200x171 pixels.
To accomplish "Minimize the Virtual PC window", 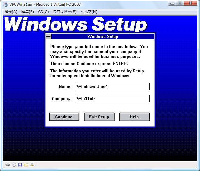I will [x=172, y=3].
